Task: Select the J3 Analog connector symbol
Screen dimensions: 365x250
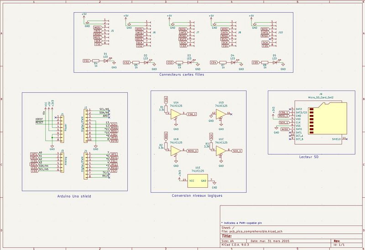Action: (x=57, y=161)
